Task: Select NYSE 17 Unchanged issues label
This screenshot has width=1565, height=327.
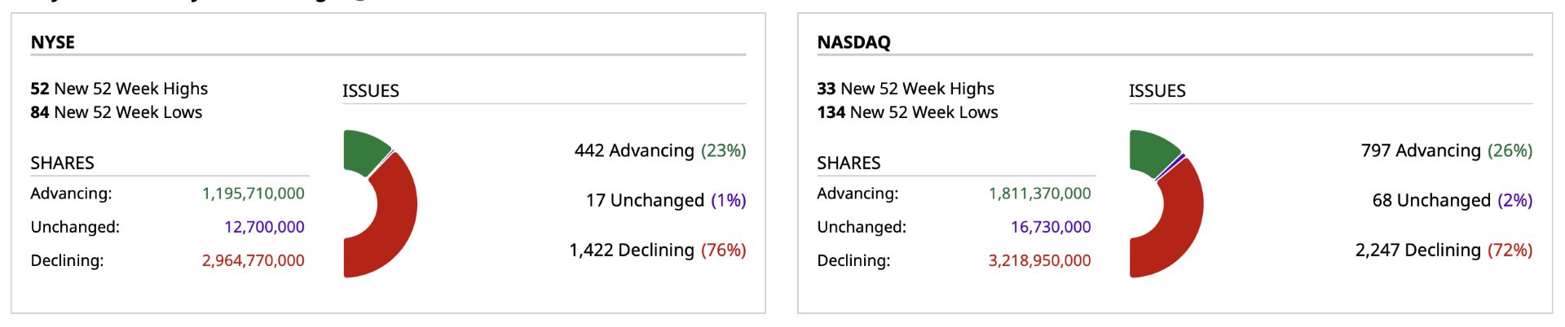Action: 665,200
